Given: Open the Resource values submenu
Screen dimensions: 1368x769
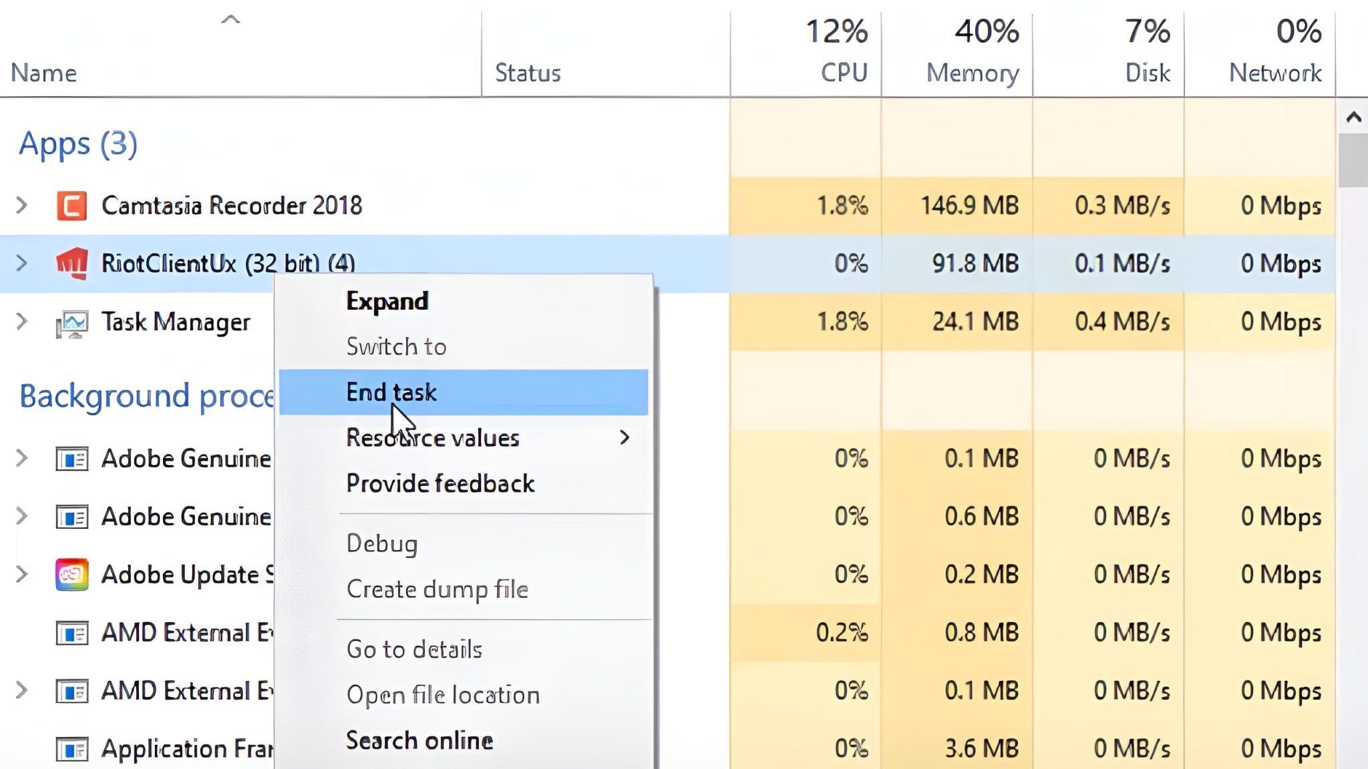Looking at the screenshot, I should click(433, 439).
